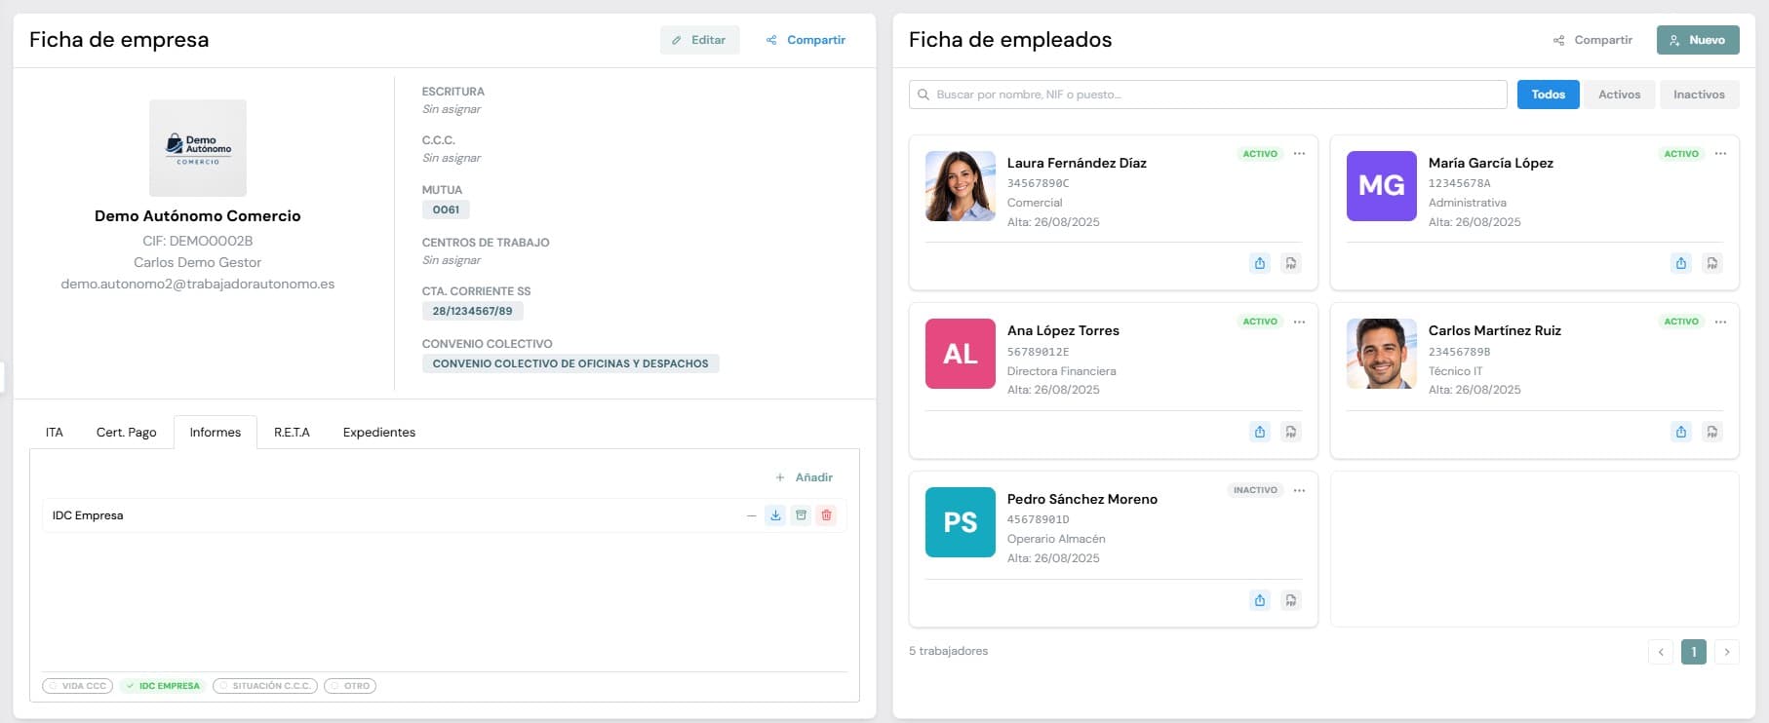Screen dimensions: 1769x723
Task: Click the Mutua 0061 badge
Action: [x=446, y=209]
